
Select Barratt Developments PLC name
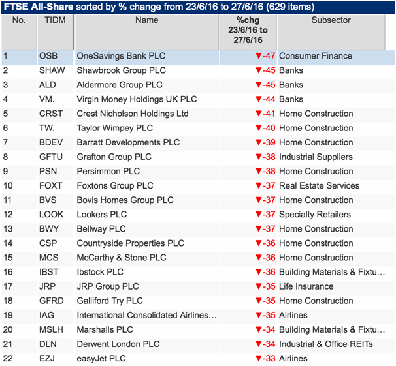tap(128, 142)
